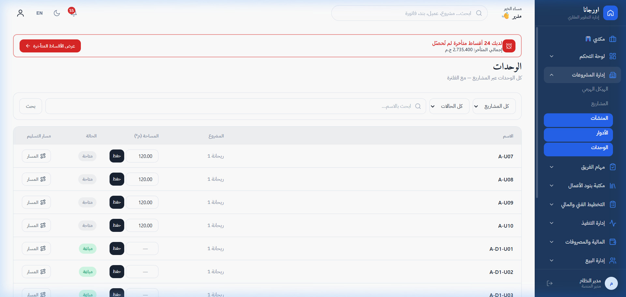The height and width of the screenshot is (297, 626).
Task: Open كل الحالات dropdown filter
Action: click(x=449, y=106)
